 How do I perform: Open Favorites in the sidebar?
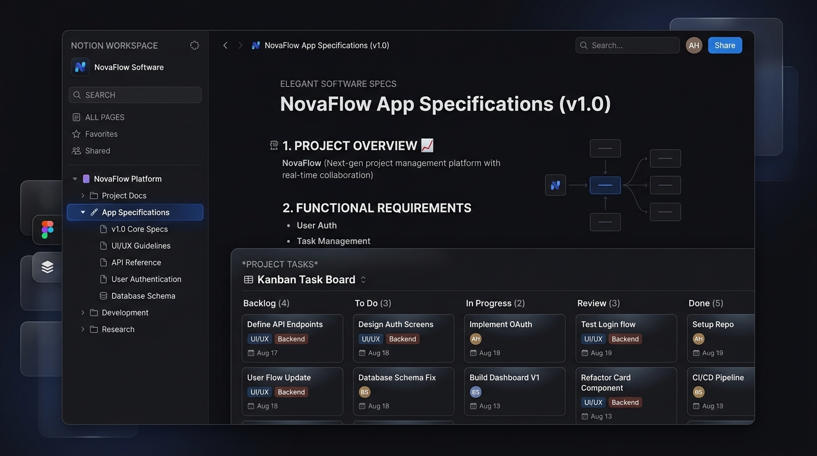(101, 134)
